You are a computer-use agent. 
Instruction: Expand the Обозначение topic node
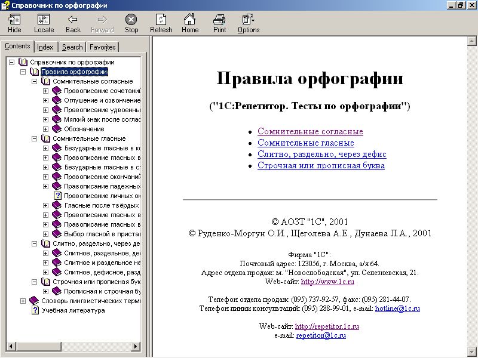pyautogui.click(x=46, y=129)
